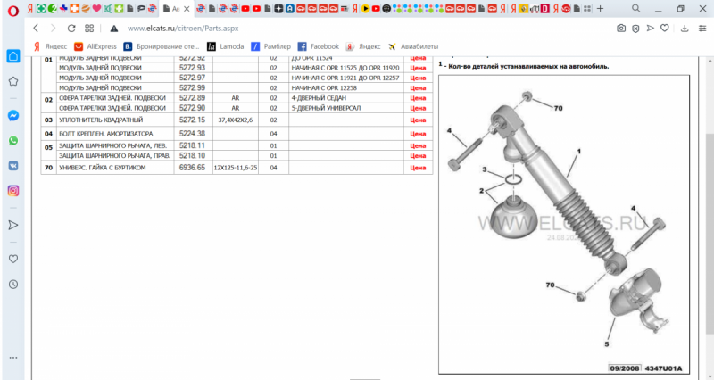Screen dimensions: 714x380
Task: Click the Opera menu logo
Action: 12,8
